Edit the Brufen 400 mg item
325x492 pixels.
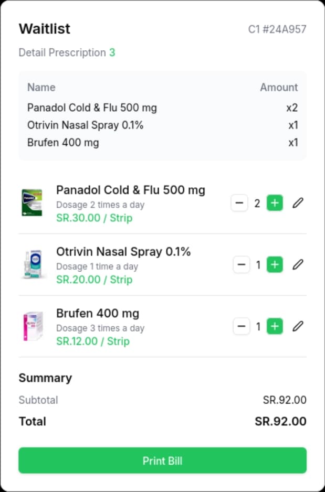click(x=298, y=327)
